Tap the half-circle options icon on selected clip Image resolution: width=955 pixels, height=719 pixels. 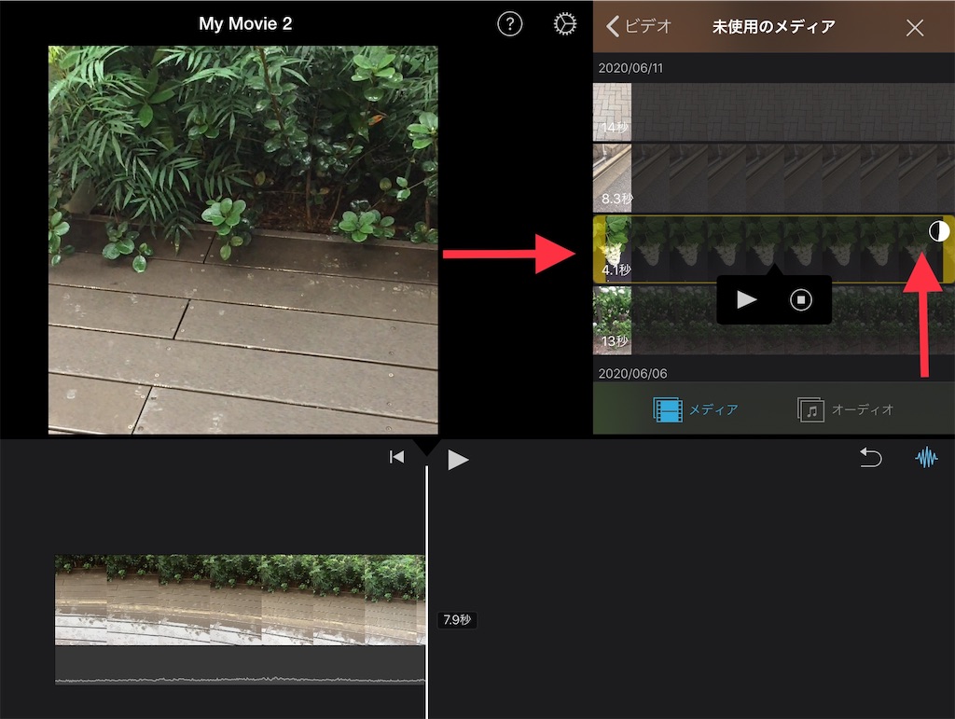(x=939, y=231)
